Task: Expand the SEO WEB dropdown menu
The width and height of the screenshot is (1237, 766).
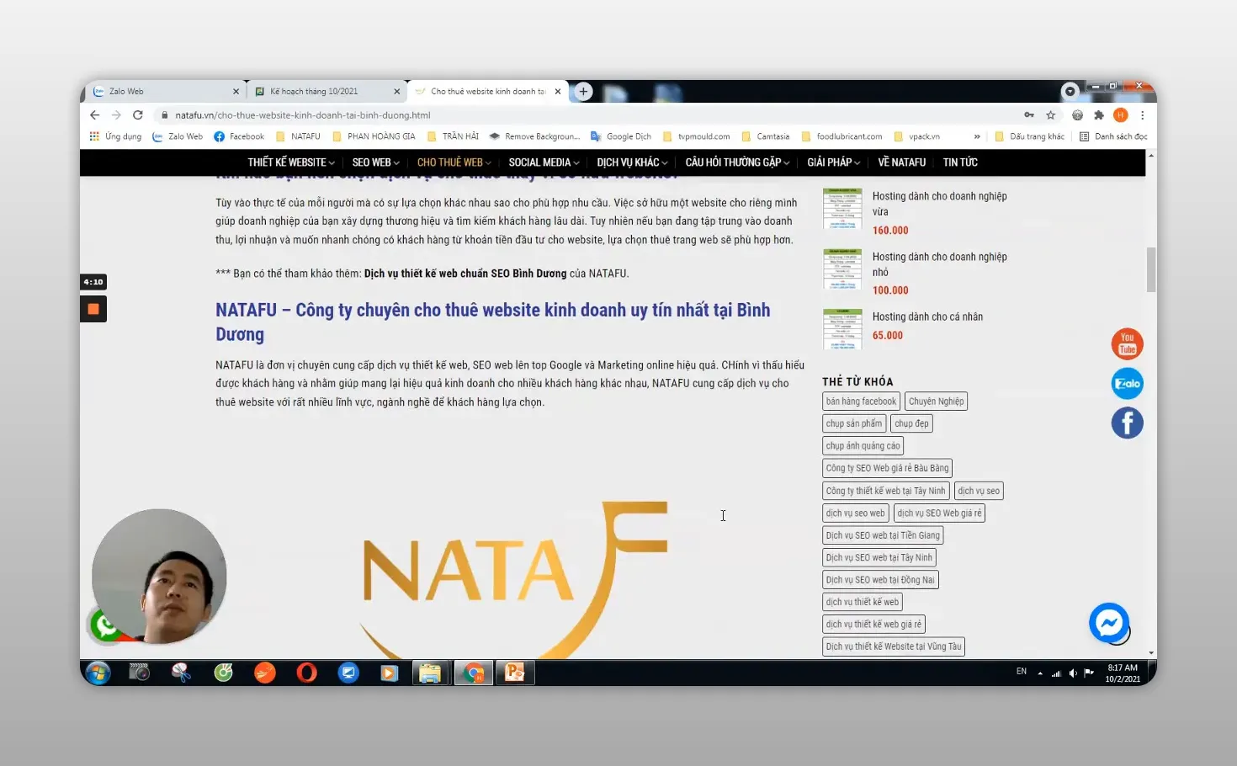Action: [x=375, y=162]
